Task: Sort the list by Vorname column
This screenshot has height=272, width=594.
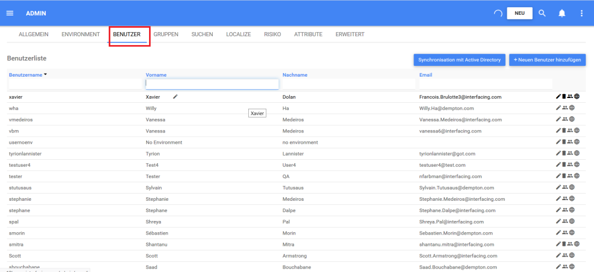Action: (x=156, y=75)
